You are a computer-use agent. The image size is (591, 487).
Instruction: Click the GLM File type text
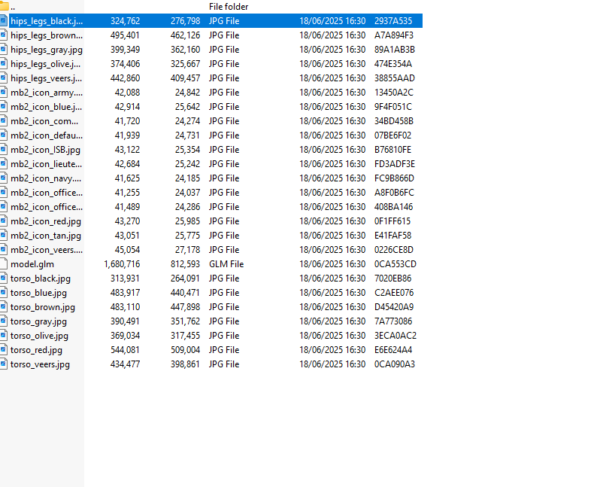226,264
